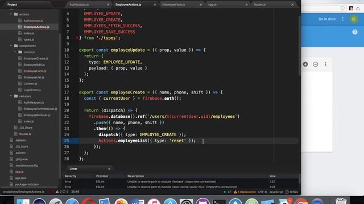Switch to the EmployeeActions.js tab
364x204 pixels.
pyautogui.click(x=128, y=5)
